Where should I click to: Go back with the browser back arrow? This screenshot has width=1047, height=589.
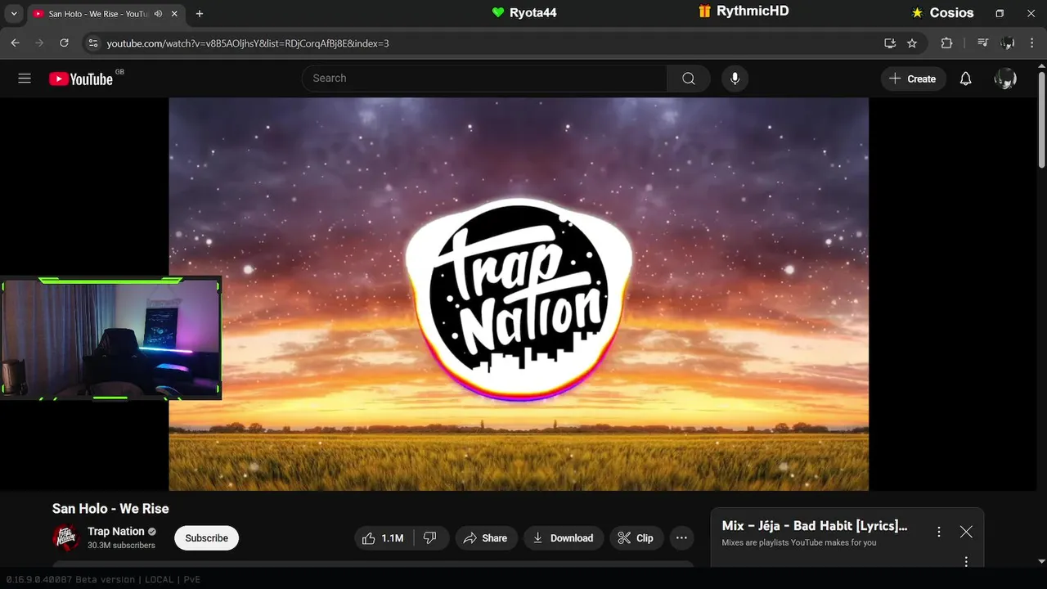coord(15,43)
